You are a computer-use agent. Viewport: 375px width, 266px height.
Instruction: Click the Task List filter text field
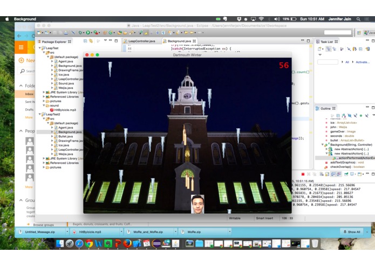(x=328, y=62)
